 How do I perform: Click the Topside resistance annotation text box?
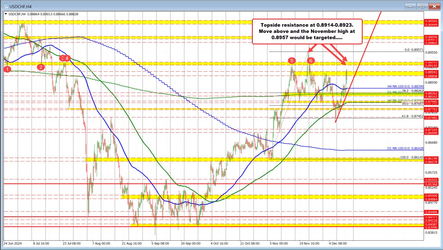point(307,31)
